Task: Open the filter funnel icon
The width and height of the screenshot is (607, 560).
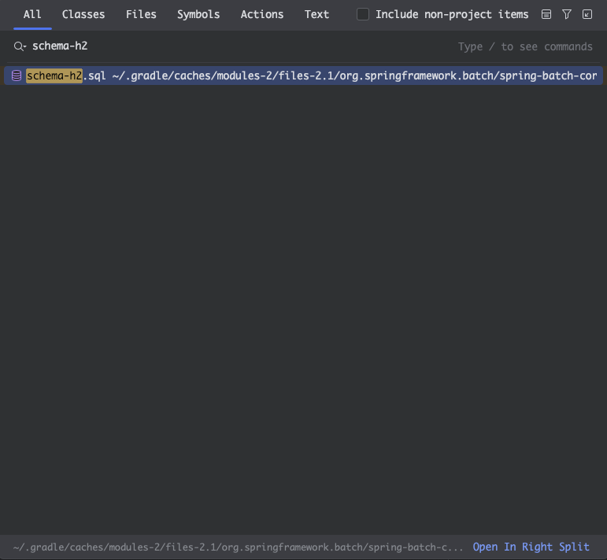Action: (567, 15)
